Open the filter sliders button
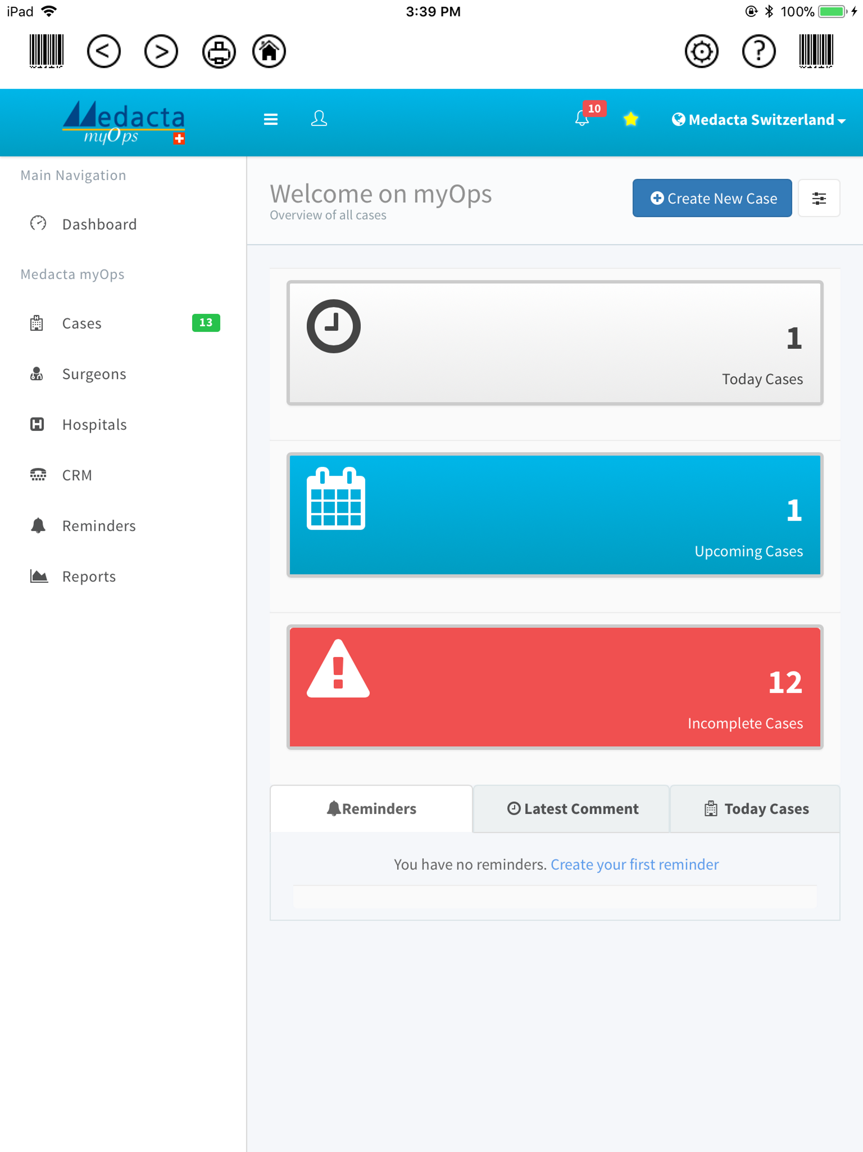Screen dimensions: 863x1152 click(x=818, y=199)
